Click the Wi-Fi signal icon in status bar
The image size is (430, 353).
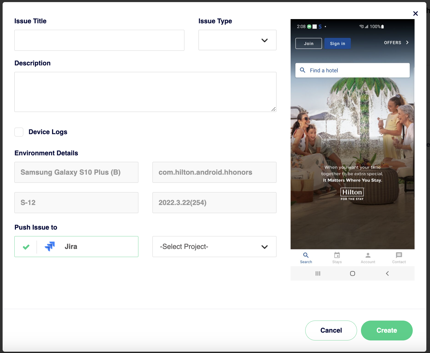361,27
